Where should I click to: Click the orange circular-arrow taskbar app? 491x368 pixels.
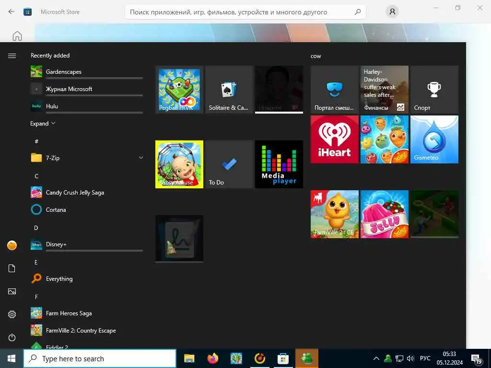pyautogui.click(x=259, y=358)
